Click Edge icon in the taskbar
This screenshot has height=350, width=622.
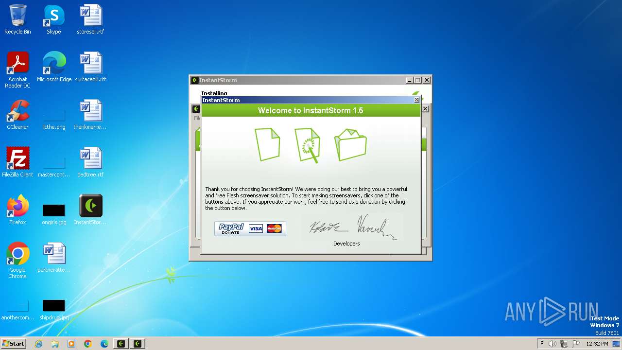[x=104, y=344]
